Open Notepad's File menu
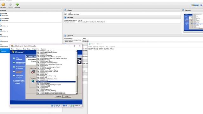The width and height of the screenshot is (203, 114). point(90,47)
